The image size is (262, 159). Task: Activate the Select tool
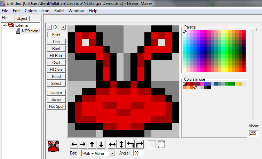(56, 84)
